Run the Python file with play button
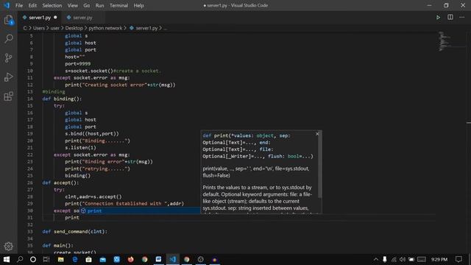 [439, 18]
